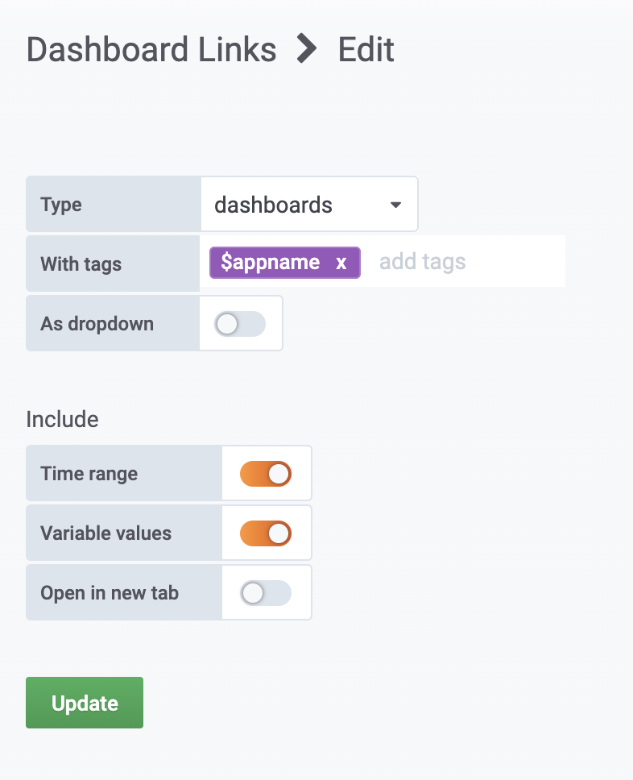The image size is (633, 780).
Task: Enable the As dropdown toggle
Action: (x=239, y=322)
